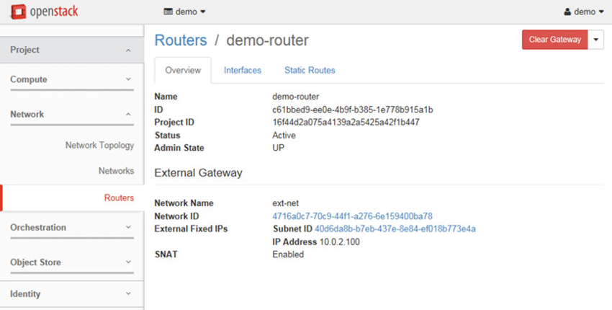Switch to the Interfaces tab
This screenshot has height=310, width=612.
pyautogui.click(x=243, y=71)
